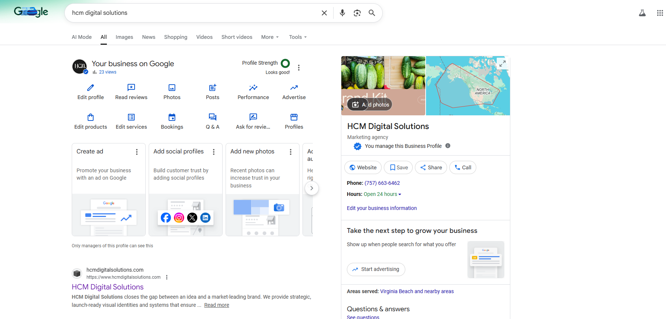Expand Open 24 hours details
The image size is (666, 319).
pyautogui.click(x=382, y=194)
